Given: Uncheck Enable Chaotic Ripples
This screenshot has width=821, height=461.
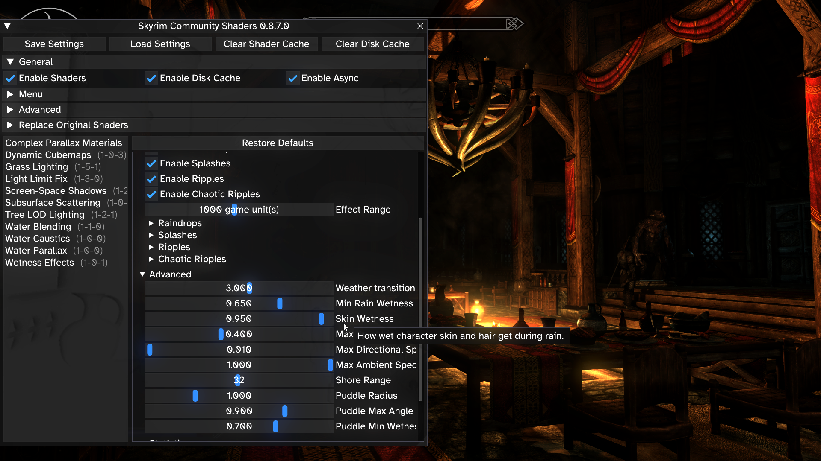Looking at the screenshot, I should click(x=151, y=194).
